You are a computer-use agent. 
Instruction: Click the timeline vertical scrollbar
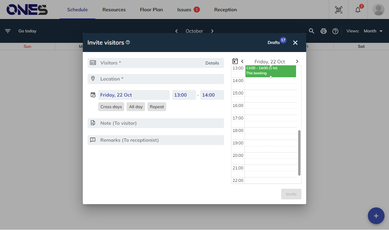299,153
